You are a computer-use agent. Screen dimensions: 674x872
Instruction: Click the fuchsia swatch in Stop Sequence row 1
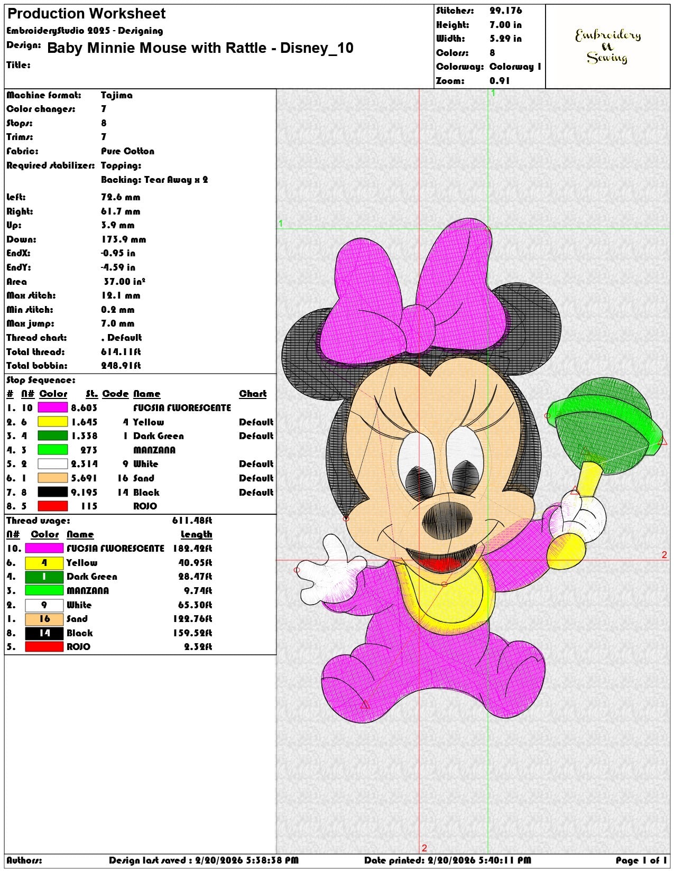click(53, 407)
